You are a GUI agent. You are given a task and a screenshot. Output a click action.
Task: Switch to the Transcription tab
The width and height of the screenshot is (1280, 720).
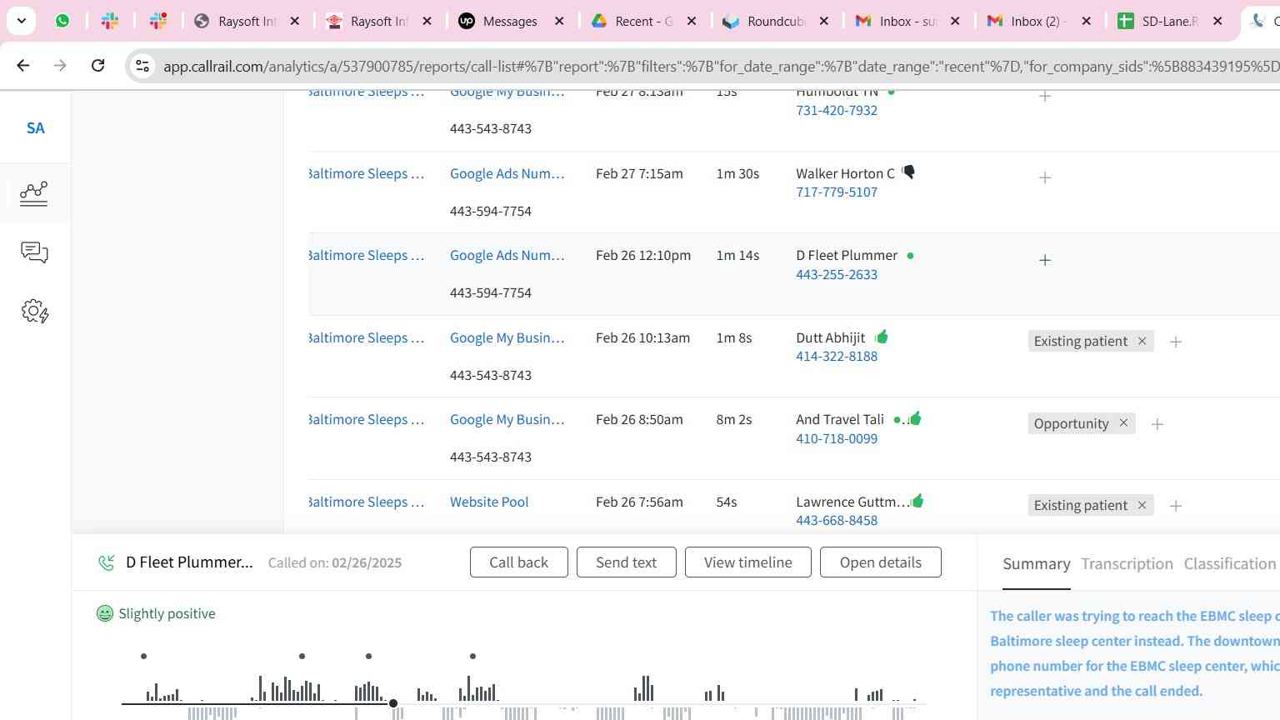point(1127,564)
